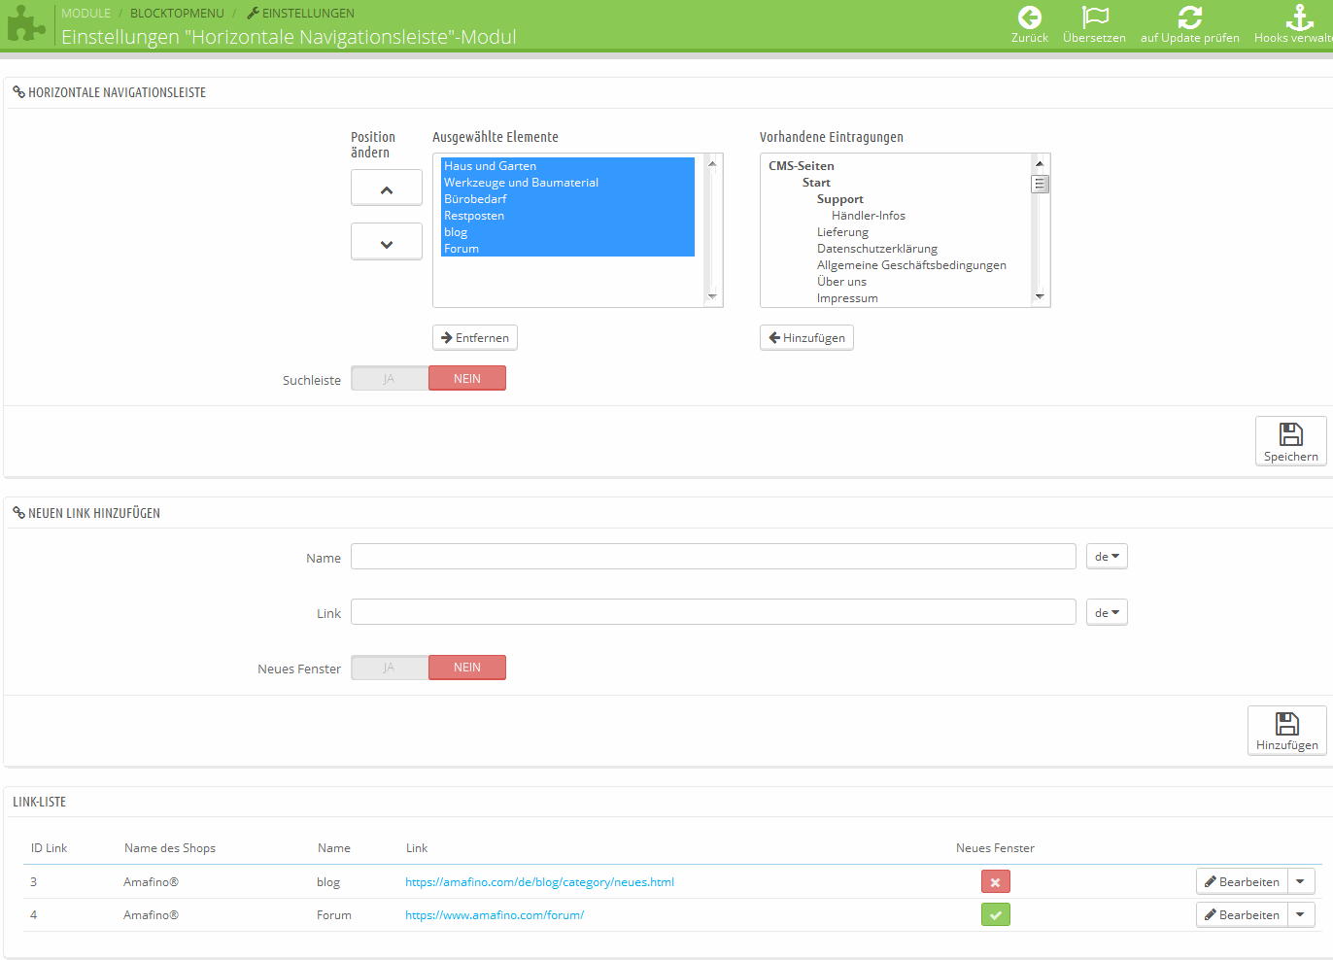1333x960 pixels.
Task: Select Werkzeuge und Baumaterial item
Action: (x=567, y=183)
